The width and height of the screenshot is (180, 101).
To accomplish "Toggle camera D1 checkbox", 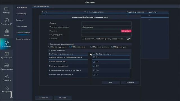I will click(x=94, y=57).
